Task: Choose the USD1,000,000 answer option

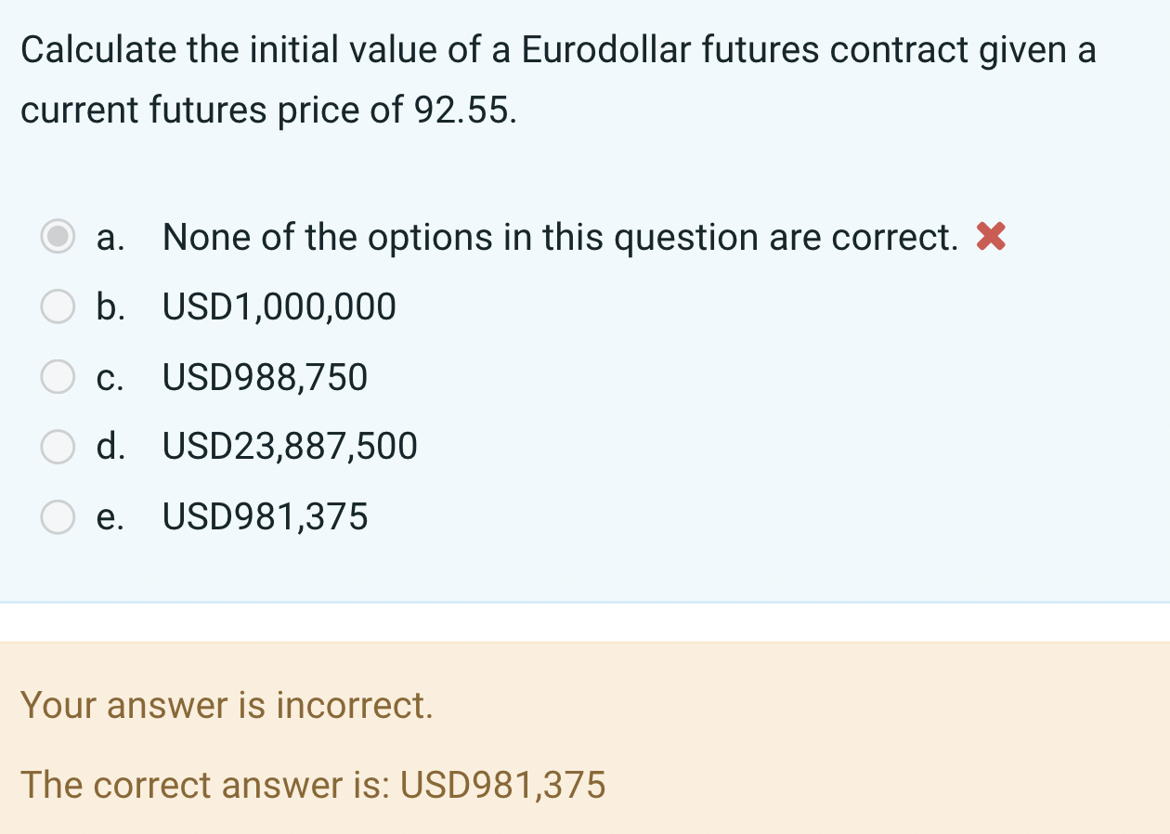Action: click(278, 306)
